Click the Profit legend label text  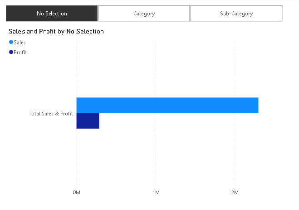(20, 52)
